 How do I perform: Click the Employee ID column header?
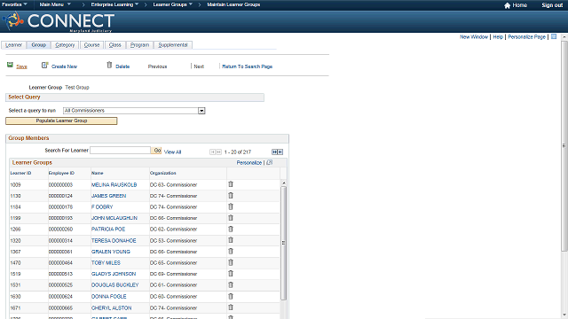[61, 174]
